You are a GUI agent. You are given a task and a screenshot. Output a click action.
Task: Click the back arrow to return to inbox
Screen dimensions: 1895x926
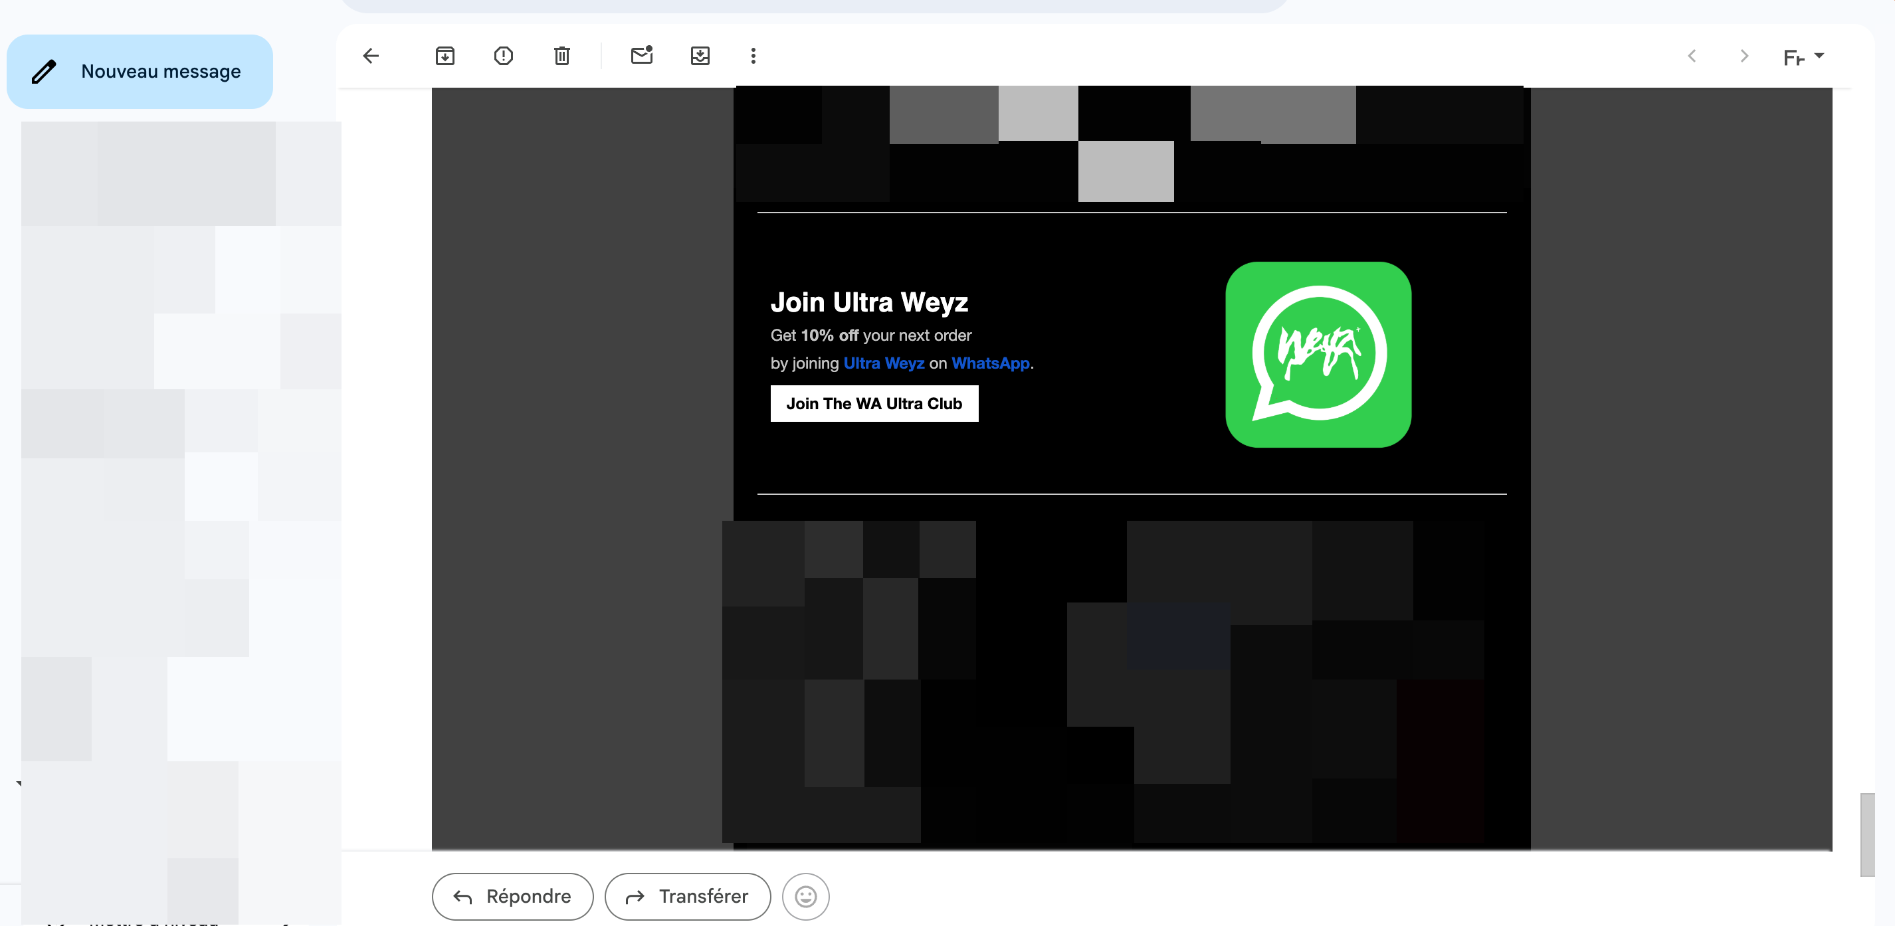[371, 56]
